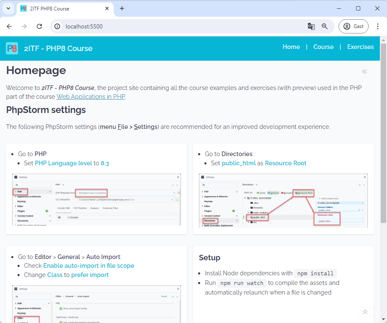Click the 'Setup' heading
387x323 pixels.
pos(209,258)
